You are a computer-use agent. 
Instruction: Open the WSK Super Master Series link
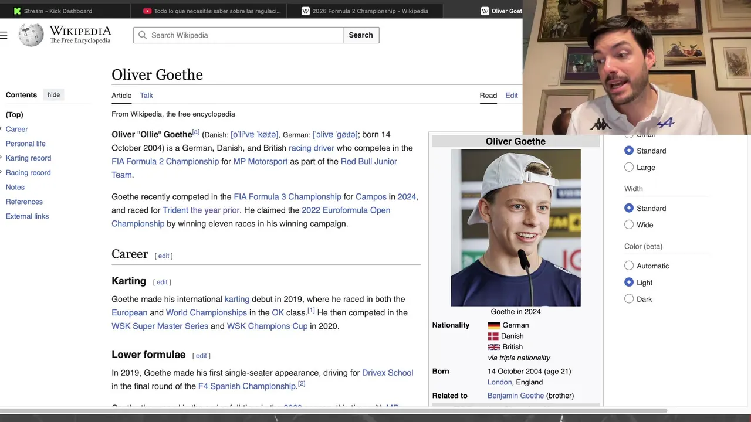pos(160,326)
